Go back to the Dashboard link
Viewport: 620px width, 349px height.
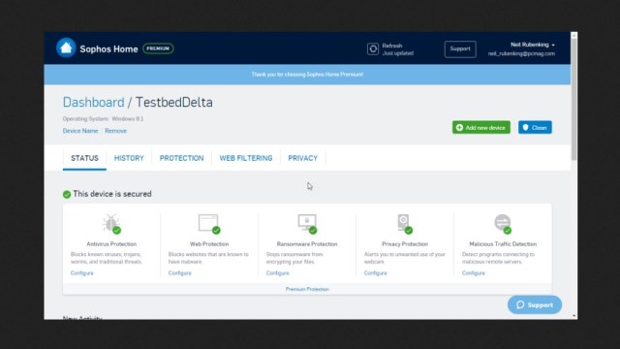click(93, 103)
